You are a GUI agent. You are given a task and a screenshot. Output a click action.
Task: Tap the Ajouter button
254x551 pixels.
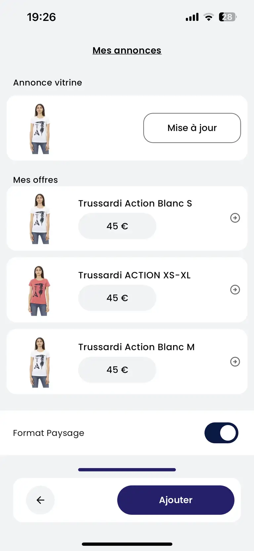tap(176, 500)
